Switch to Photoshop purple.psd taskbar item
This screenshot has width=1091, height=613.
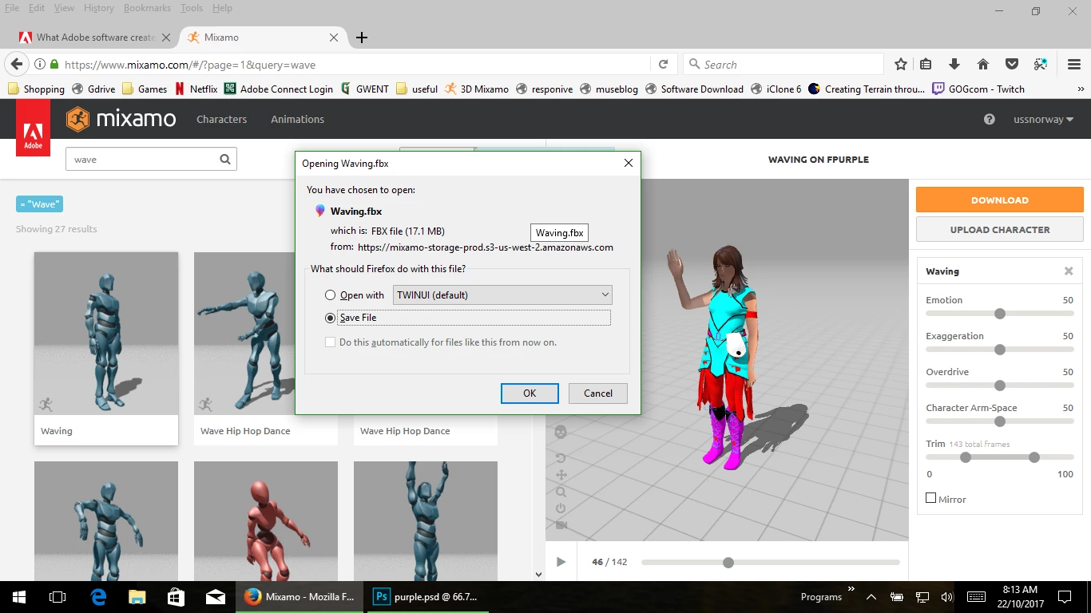[x=428, y=596]
